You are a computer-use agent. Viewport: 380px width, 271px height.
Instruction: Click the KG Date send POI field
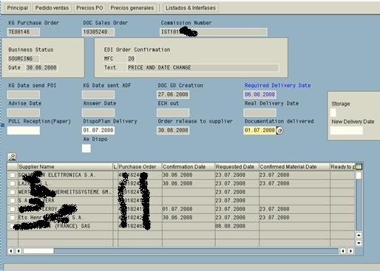(x=24, y=95)
